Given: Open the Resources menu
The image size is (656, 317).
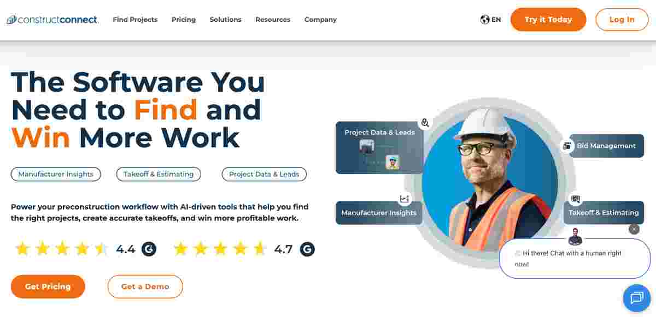Looking at the screenshot, I should point(273,20).
